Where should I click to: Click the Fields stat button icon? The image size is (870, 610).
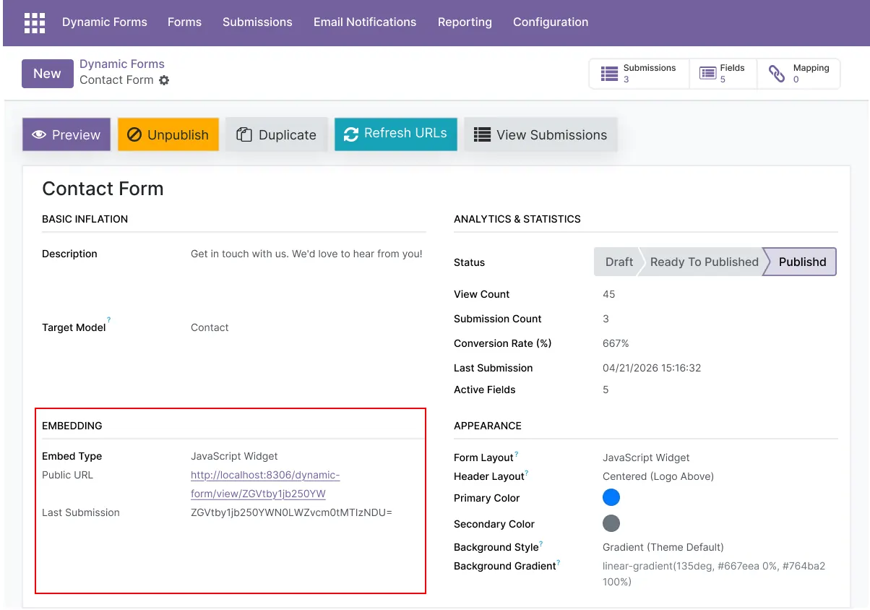coord(707,74)
